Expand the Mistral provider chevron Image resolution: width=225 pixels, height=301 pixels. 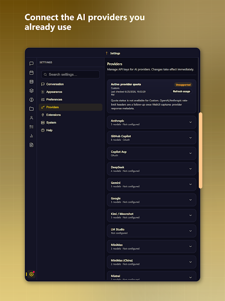coord(190,278)
